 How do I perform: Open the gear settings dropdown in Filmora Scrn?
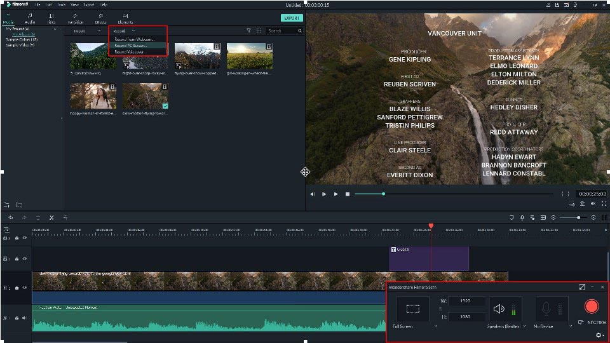tap(600, 335)
